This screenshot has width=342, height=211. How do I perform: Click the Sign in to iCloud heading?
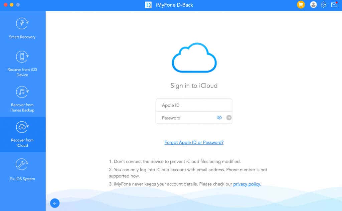[194, 86]
